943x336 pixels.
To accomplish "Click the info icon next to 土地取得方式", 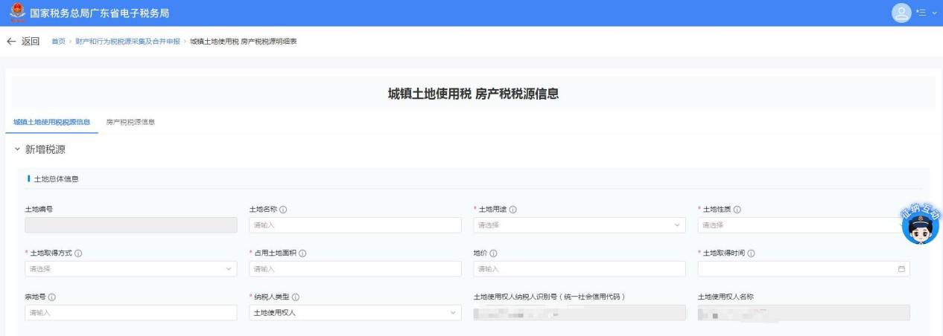I will (x=78, y=253).
